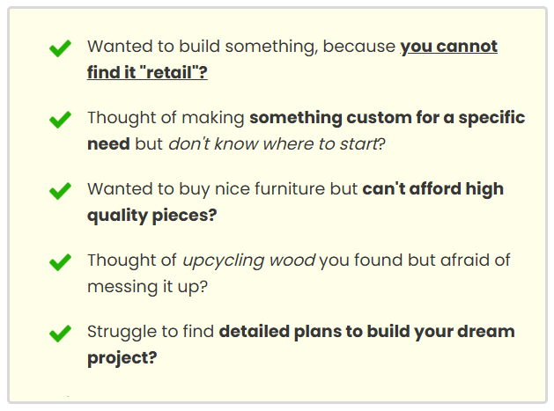Click the text "Wanted to build something, because"

click(x=240, y=47)
